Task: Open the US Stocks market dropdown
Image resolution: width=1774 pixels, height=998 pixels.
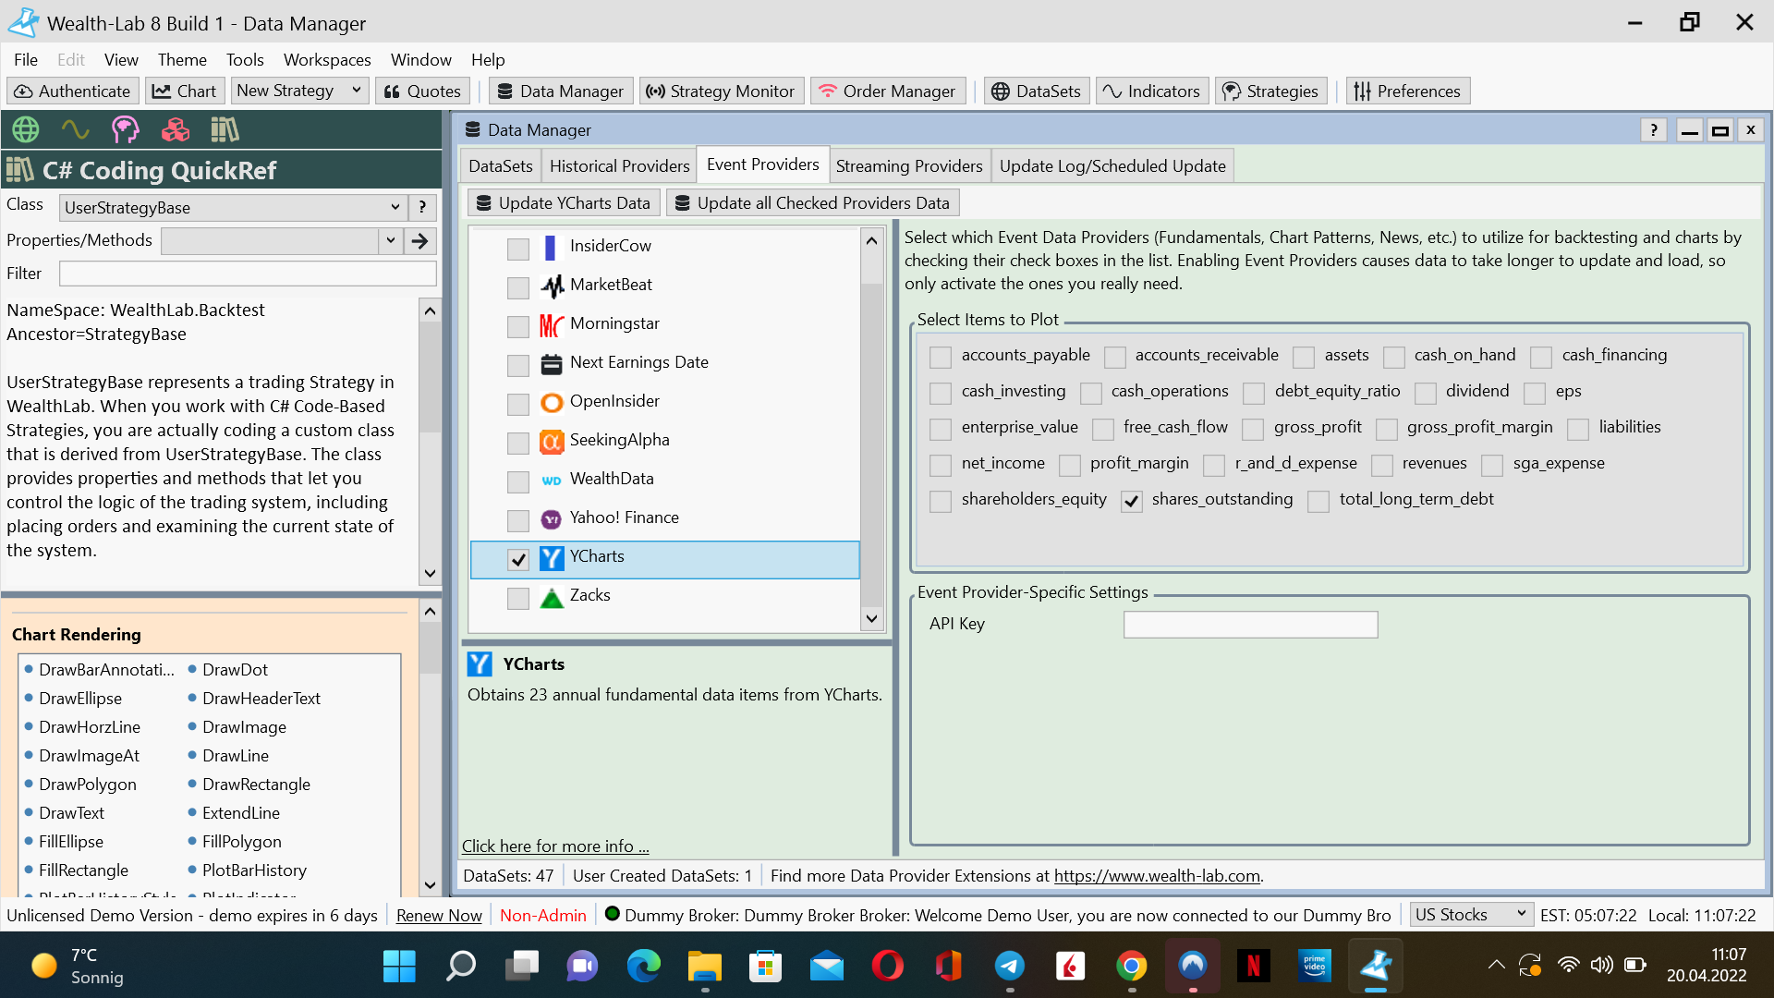Action: [1471, 915]
